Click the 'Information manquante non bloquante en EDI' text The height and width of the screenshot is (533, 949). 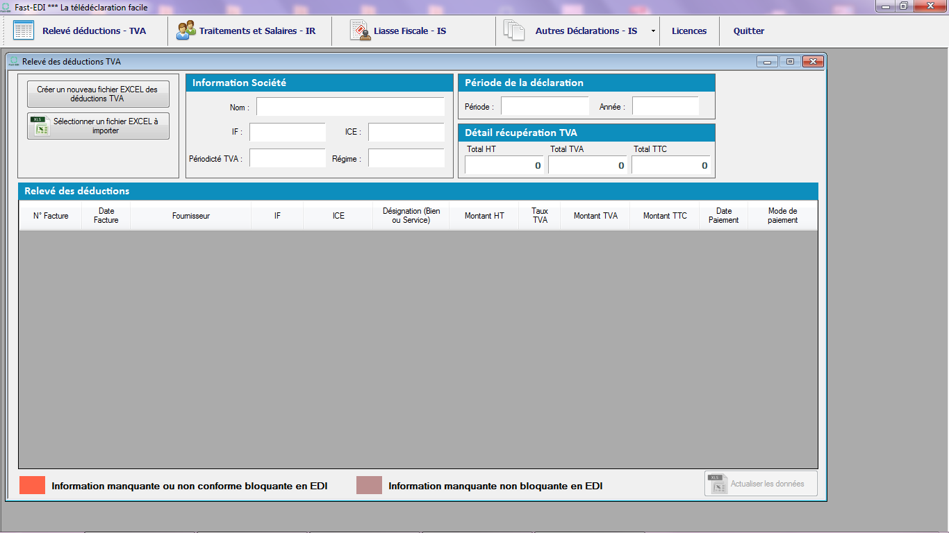pyautogui.click(x=495, y=487)
